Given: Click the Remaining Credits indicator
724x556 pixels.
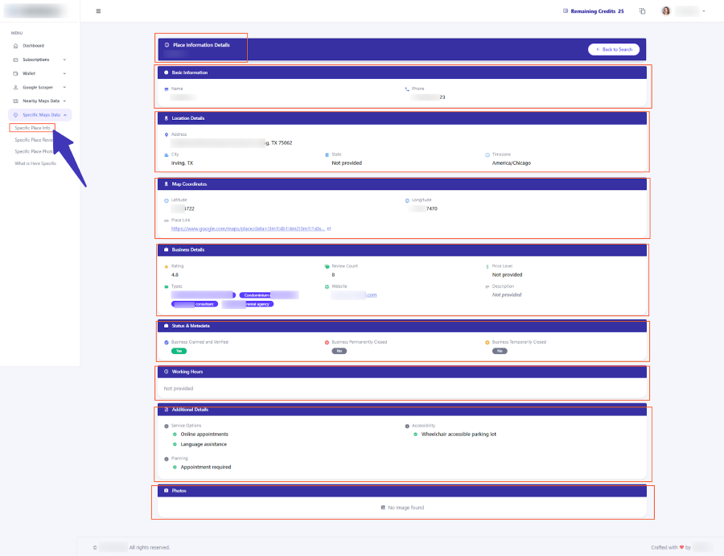Looking at the screenshot, I should tap(593, 11).
